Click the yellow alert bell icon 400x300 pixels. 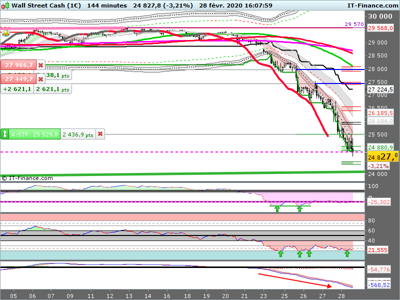point(5,33)
